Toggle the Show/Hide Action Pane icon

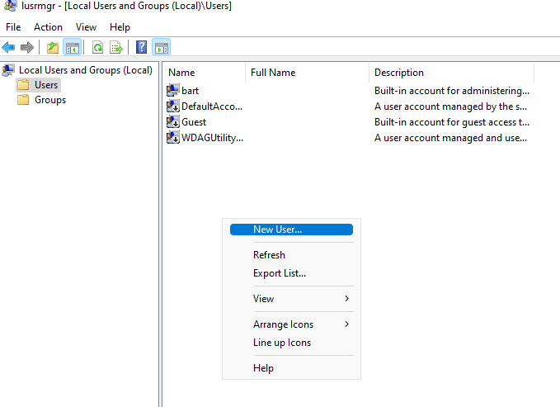[161, 47]
